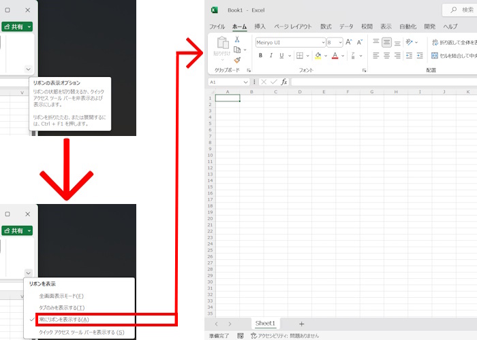Click the Excel logo in title bar
Image resolution: width=477 pixels, height=340 pixels.
pyautogui.click(x=214, y=10)
